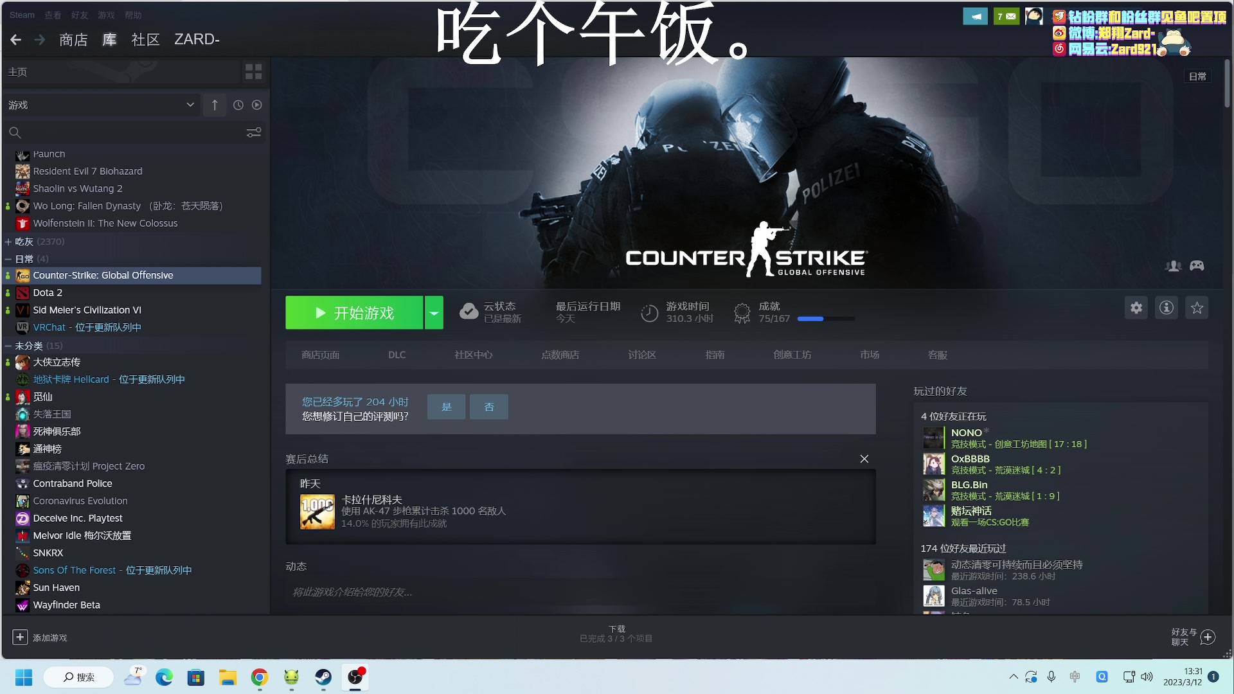Collapse the 日常 category

[x=8, y=259]
